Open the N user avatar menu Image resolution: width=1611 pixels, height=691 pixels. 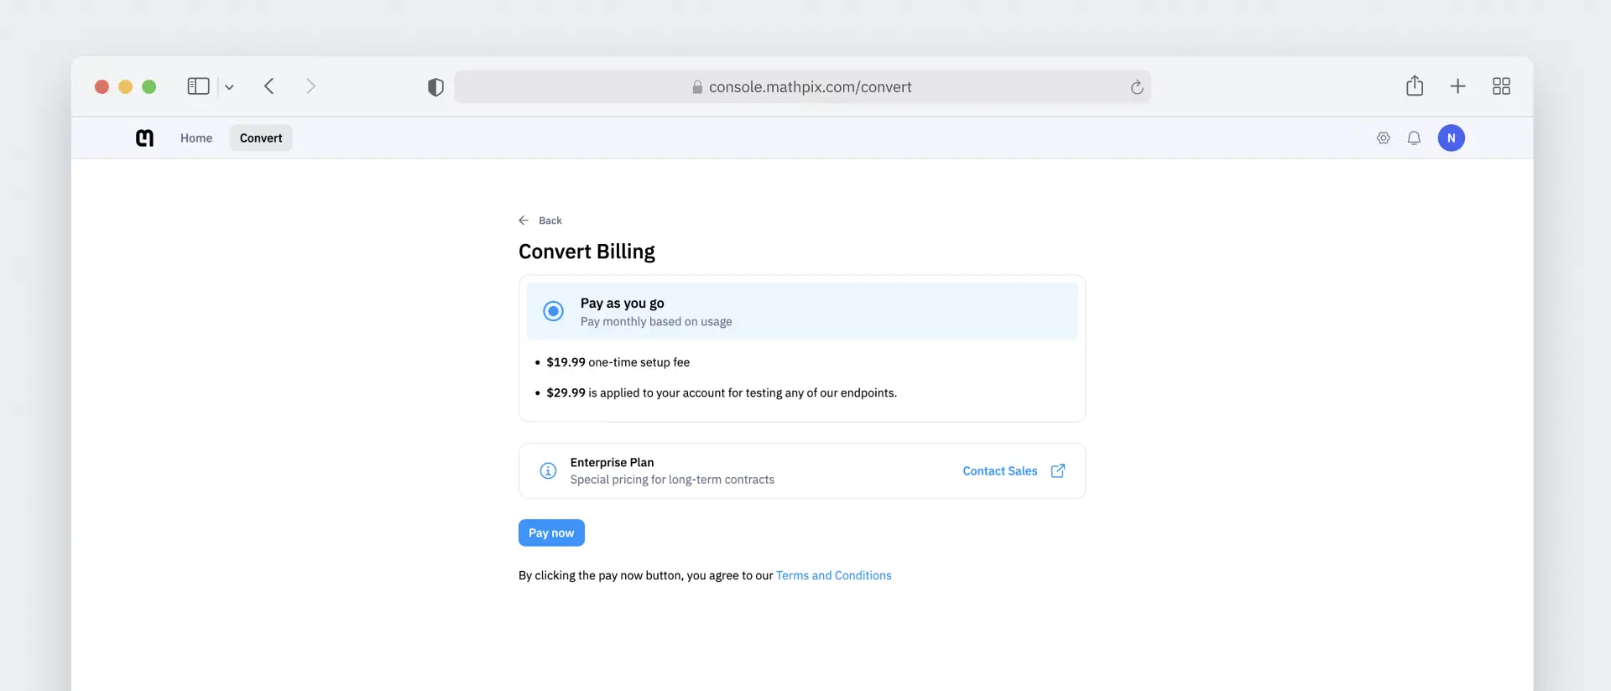pyautogui.click(x=1451, y=138)
